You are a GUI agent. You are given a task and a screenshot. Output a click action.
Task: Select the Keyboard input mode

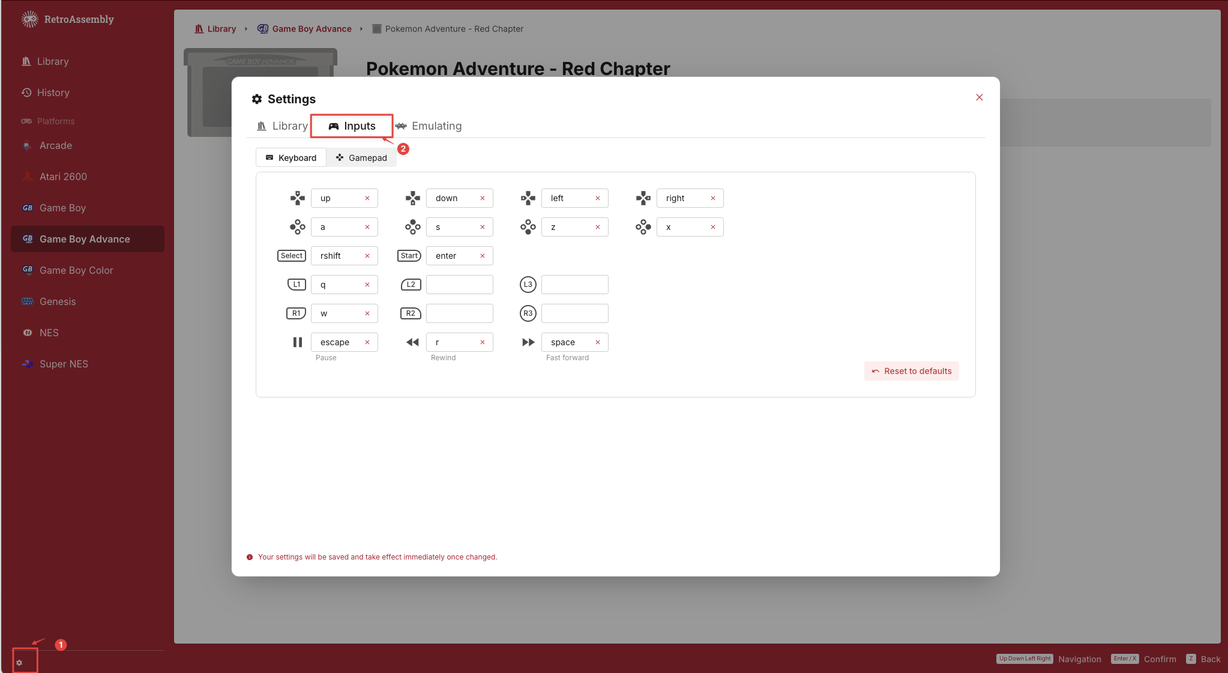click(291, 158)
